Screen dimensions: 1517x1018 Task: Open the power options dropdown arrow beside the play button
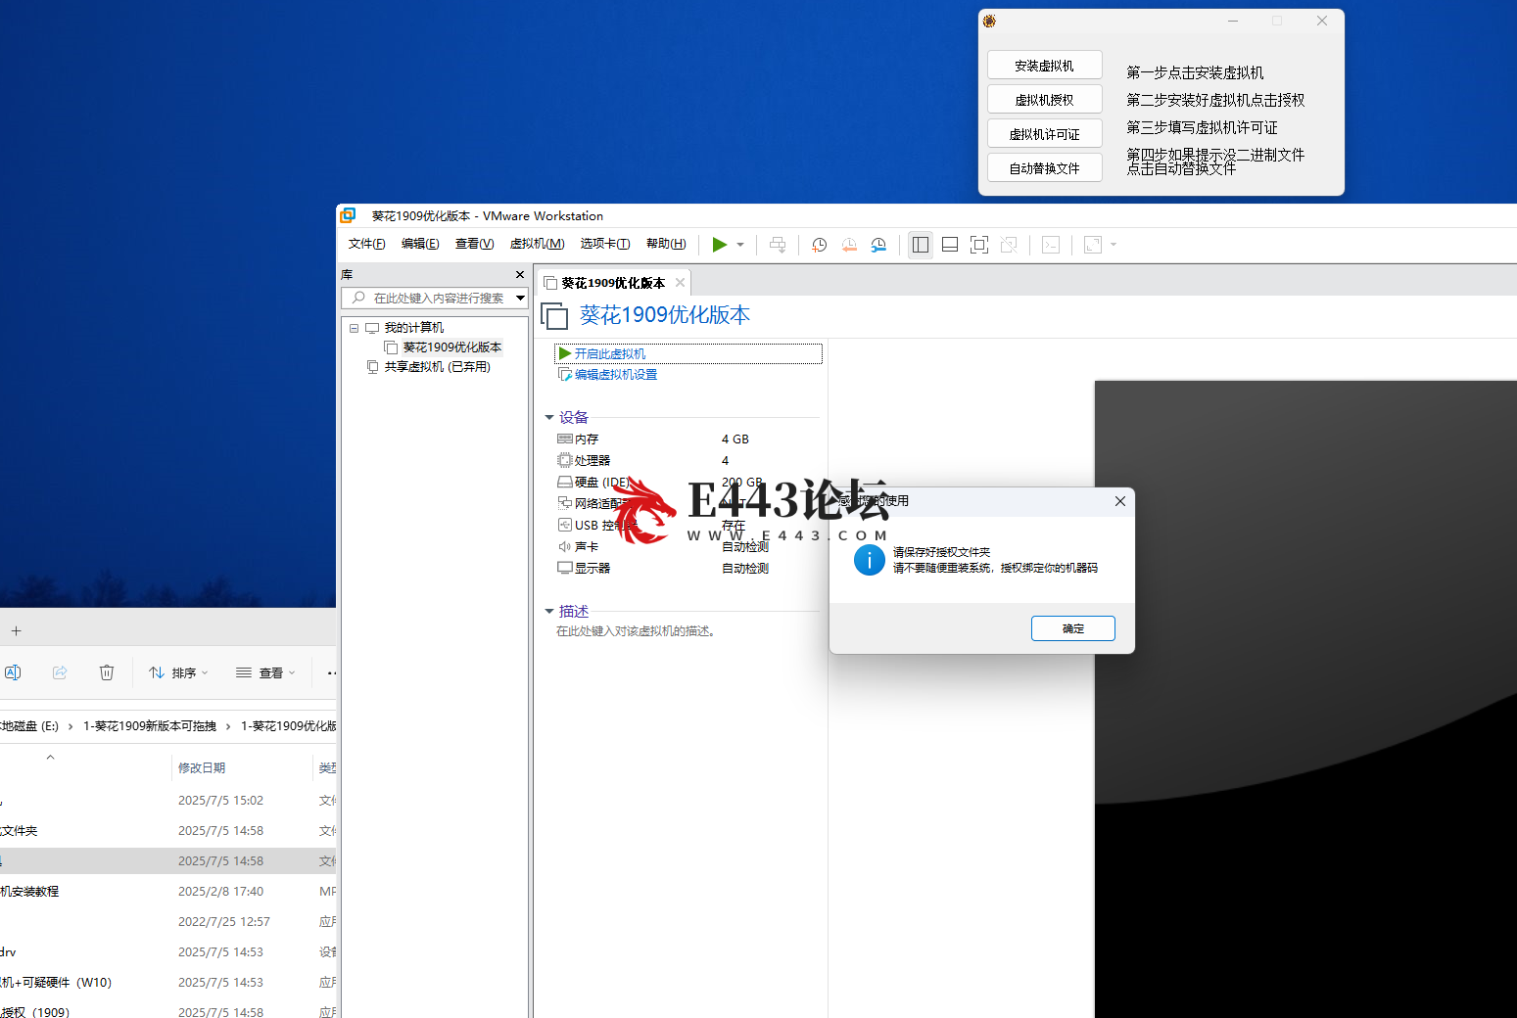(740, 245)
